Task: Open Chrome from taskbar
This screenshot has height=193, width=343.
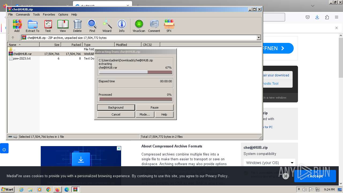Action: [49, 190]
